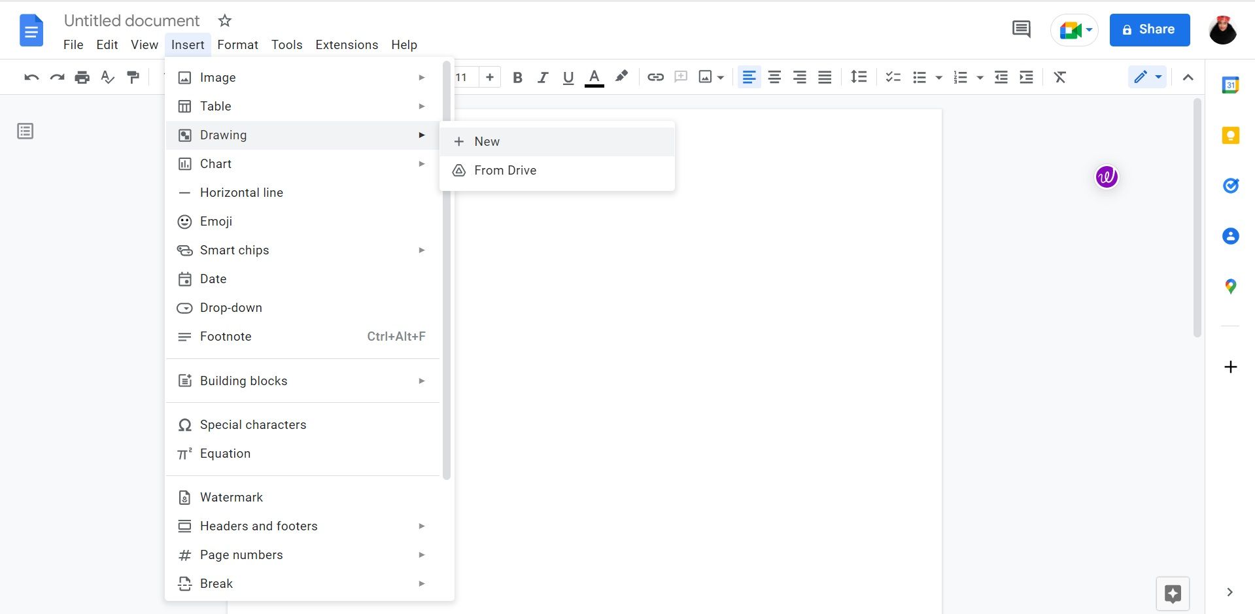Image resolution: width=1255 pixels, height=614 pixels.
Task: Open the line spacing options
Action: click(x=859, y=77)
